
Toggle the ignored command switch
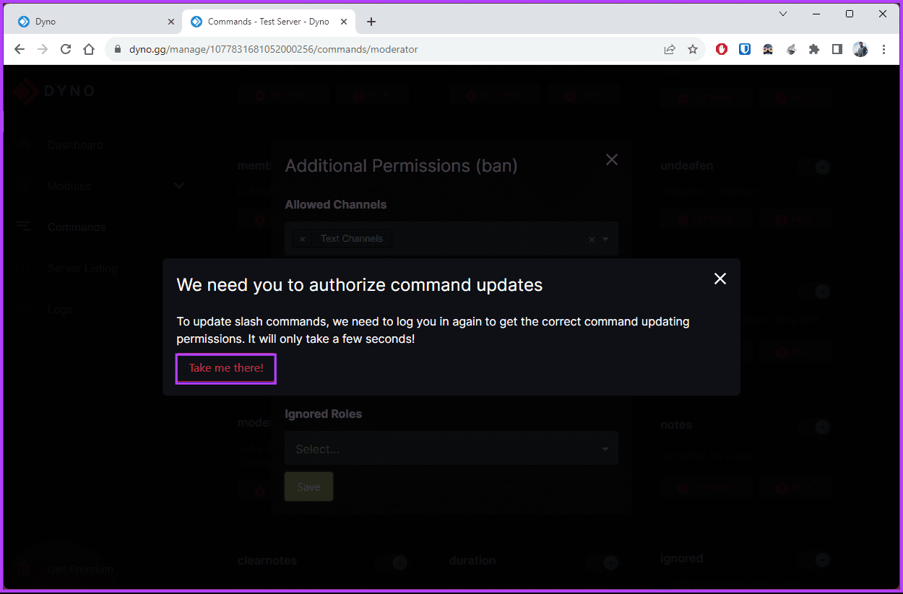[816, 560]
